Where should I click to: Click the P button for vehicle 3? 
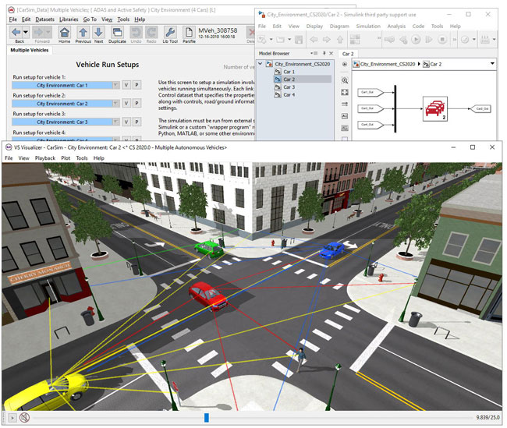136,122
